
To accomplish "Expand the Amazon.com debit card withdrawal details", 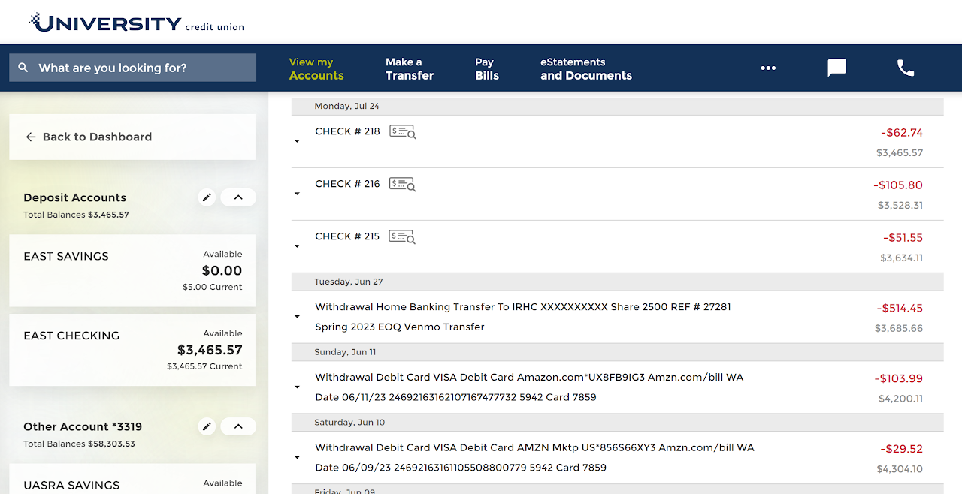I will (x=296, y=387).
